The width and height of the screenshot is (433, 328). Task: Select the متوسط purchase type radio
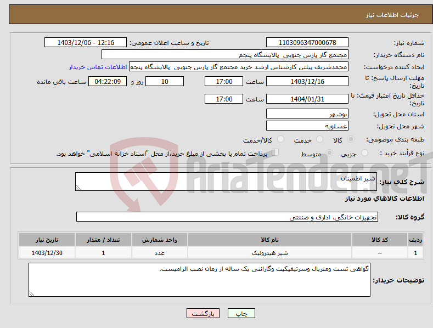pos(329,153)
